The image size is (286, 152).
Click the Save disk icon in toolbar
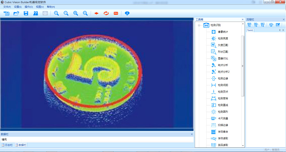[x=26, y=13]
